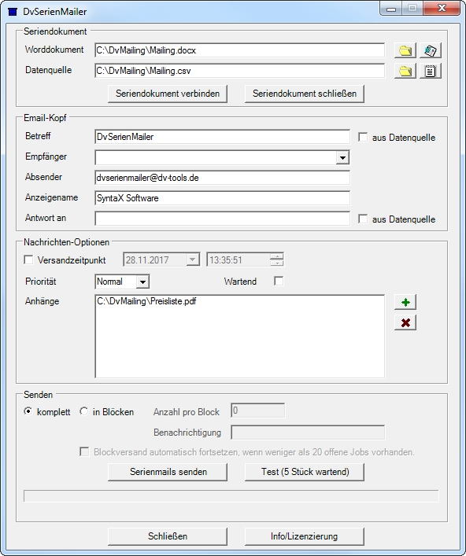Enable the Versandzeitpunkt checkbox
The image size is (466, 556).
tap(28, 260)
